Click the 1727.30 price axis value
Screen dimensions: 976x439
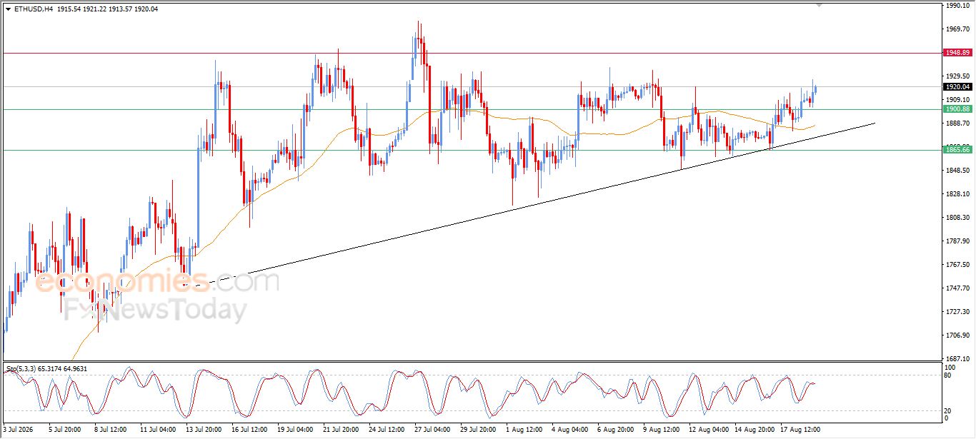point(958,312)
